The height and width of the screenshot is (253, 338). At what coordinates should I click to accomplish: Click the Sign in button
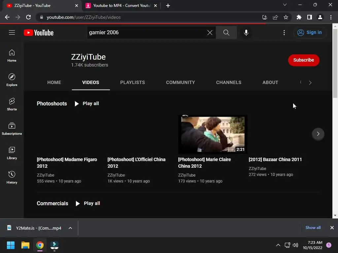(x=310, y=33)
